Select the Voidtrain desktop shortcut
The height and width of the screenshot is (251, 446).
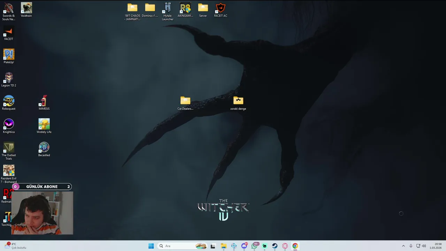(x=26, y=10)
